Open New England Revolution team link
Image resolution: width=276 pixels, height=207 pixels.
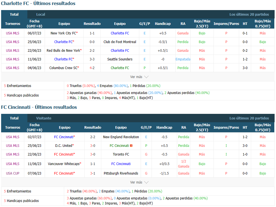121,137
